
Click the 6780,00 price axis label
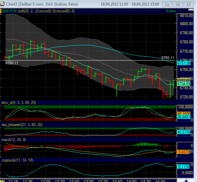186,42
